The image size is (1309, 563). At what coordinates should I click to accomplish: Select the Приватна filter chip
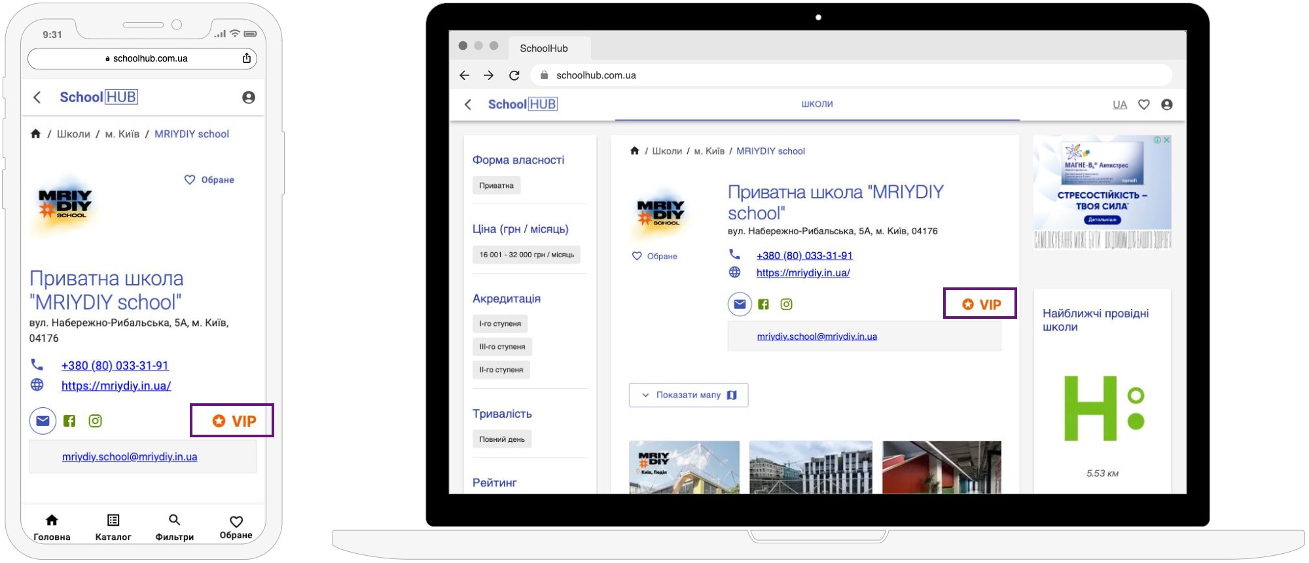click(496, 186)
